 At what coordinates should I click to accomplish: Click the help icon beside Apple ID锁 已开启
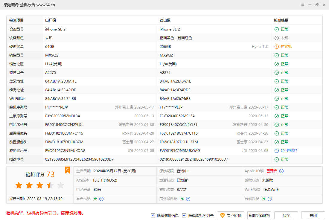pyautogui.click(x=281, y=171)
